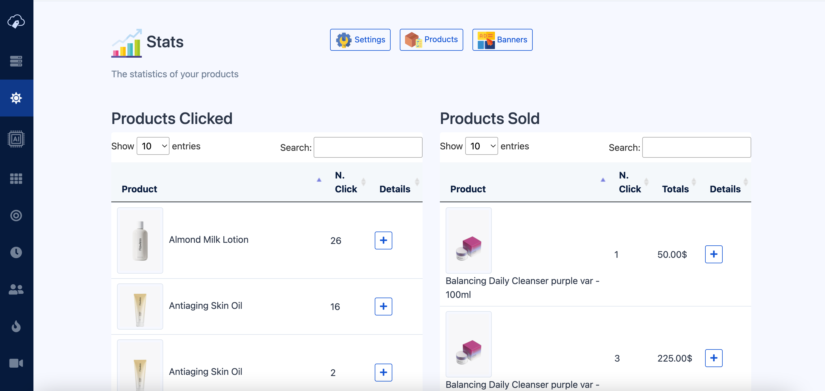Click the cloud tag logo icon

(16, 21)
